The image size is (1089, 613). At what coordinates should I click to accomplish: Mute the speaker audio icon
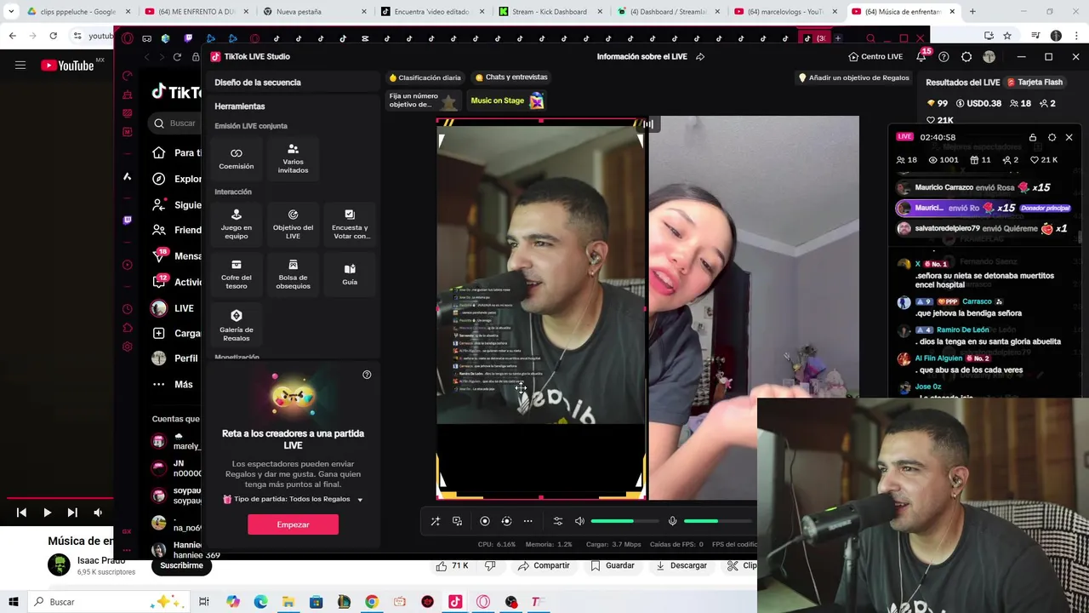pos(579,521)
